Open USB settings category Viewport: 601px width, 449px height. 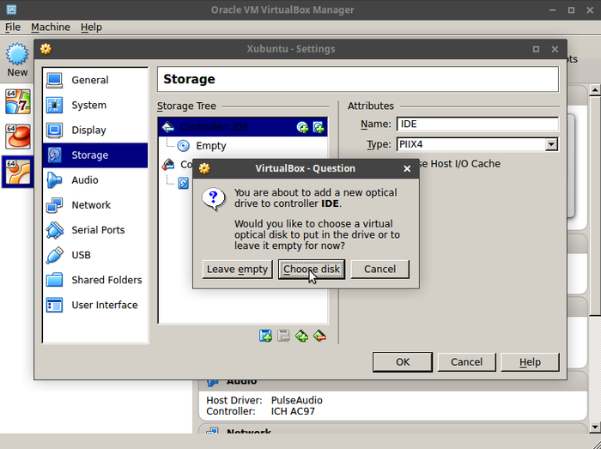pos(95,255)
